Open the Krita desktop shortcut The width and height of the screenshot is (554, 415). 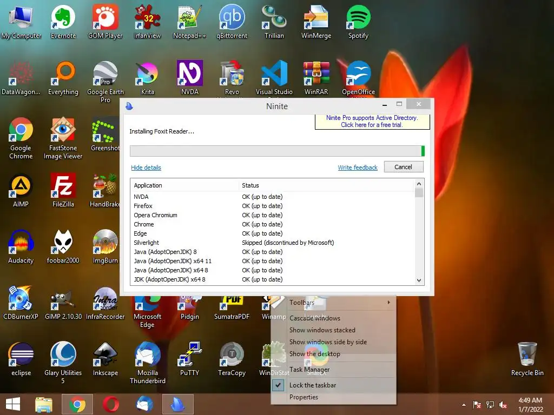(147, 78)
